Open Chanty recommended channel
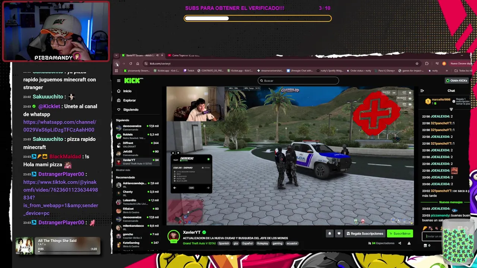 tap(138, 193)
